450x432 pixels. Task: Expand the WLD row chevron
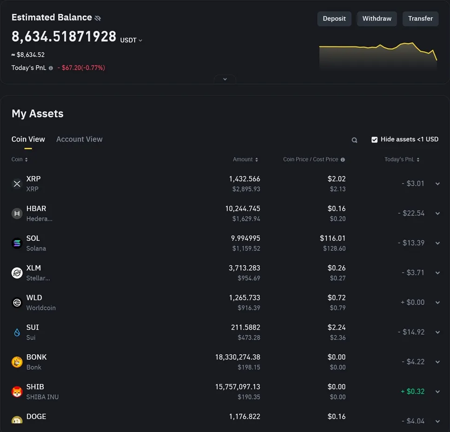[x=437, y=302]
